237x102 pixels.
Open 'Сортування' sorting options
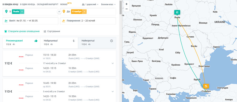(52, 31)
